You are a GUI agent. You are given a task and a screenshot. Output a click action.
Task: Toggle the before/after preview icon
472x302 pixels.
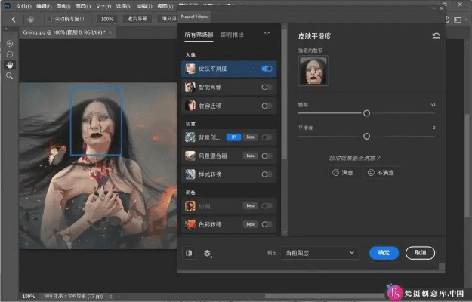[x=189, y=254]
